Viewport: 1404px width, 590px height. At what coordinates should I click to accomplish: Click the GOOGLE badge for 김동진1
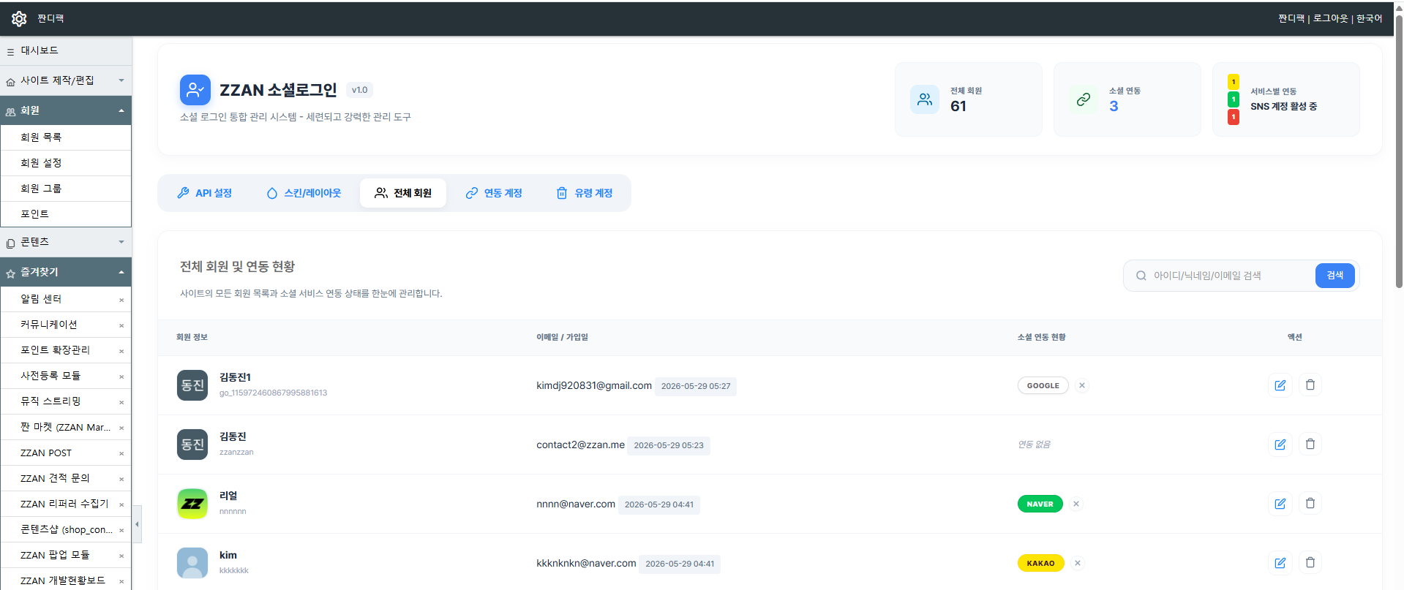[1043, 385]
